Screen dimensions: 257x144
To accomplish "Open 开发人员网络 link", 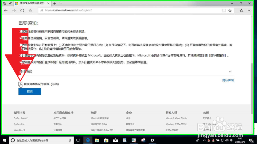I will [x=172, y=130].
